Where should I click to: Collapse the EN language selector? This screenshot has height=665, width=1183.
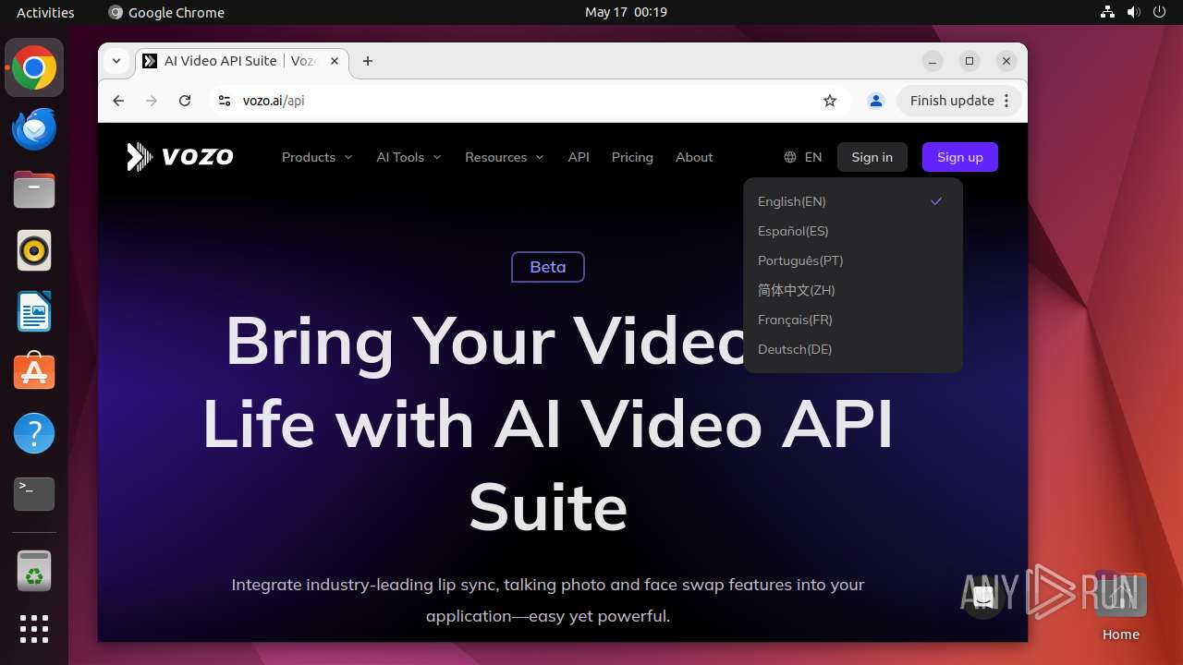pyautogui.click(x=803, y=157)
